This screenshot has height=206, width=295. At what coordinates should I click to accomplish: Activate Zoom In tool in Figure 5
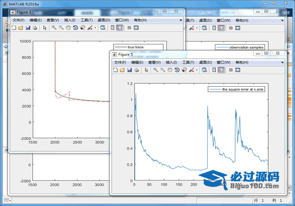coord(156,70)
